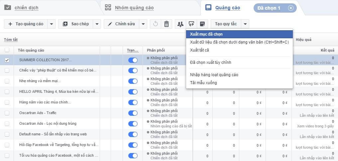This screenshot has height=161, width=338.
Task: Toggle the Hàng năm vào các mùa chính switch
Action: tap(133, 102)
